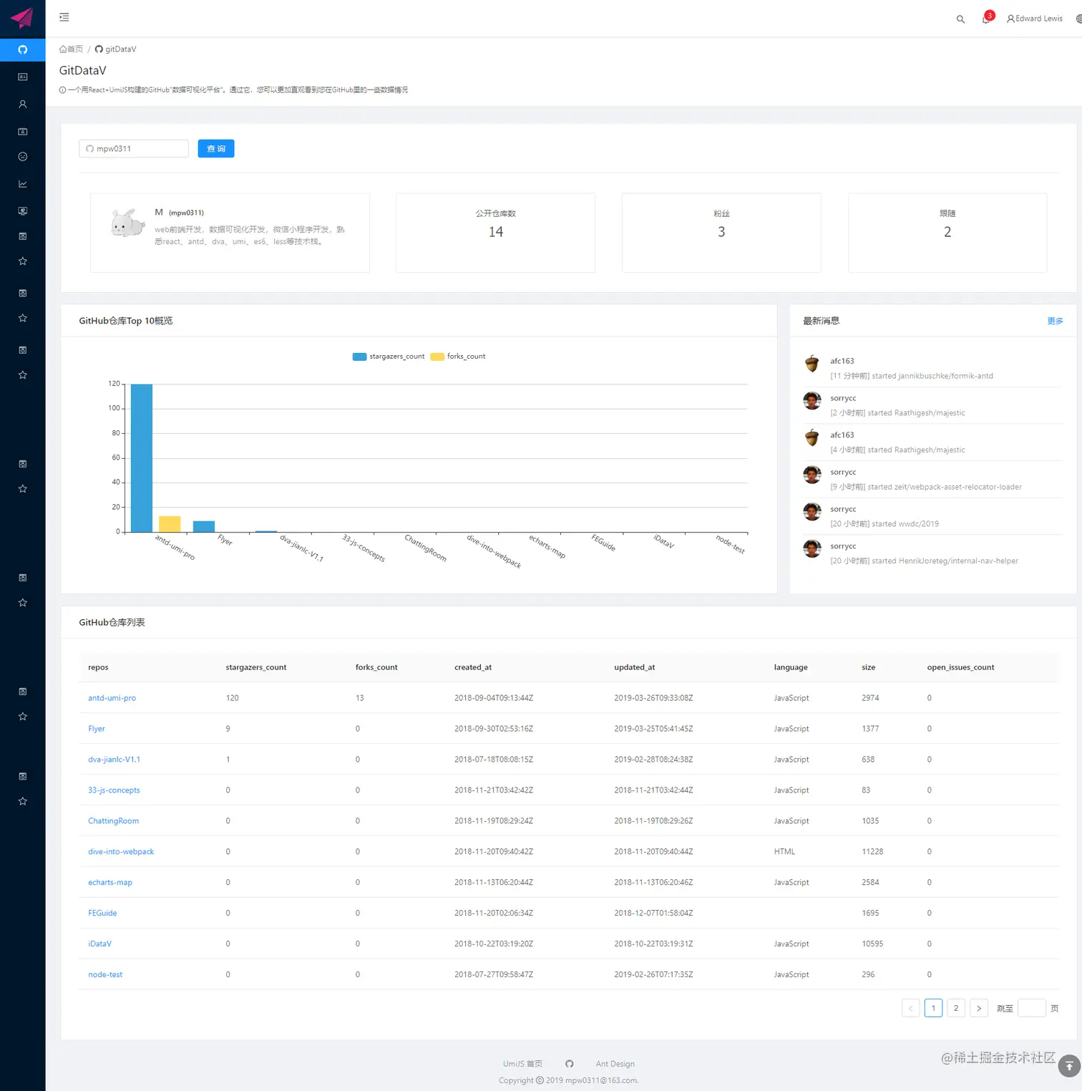Open dive-into-webpack repo link

pos(121,852)
